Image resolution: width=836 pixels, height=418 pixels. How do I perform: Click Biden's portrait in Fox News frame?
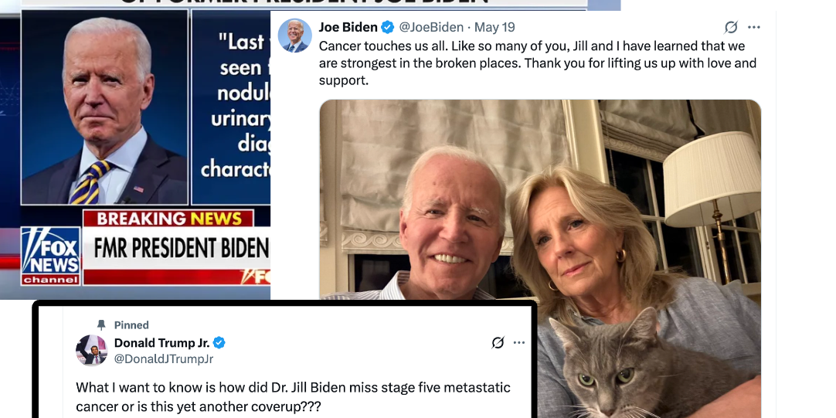coord(106,108)
